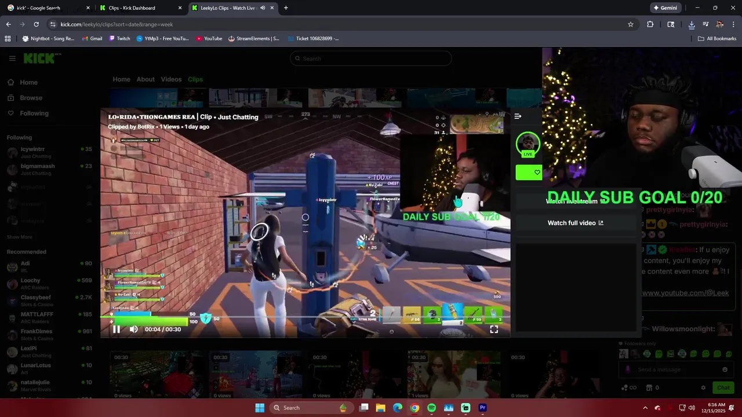742x417 pixels.
Task: Bookmark this page with the star
Action: point(631,24)
